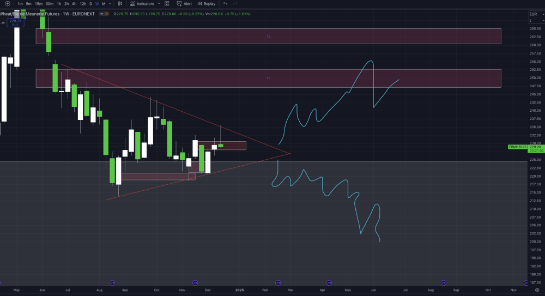Select the 1m timeframe
545x296 pixels.
[20, 4]
